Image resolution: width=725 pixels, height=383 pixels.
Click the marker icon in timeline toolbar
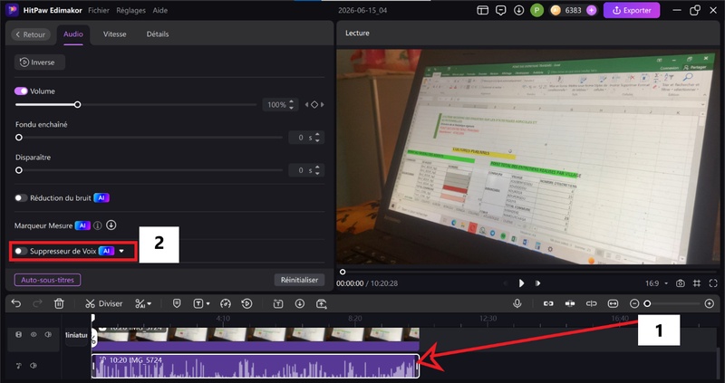pos(177,303)
